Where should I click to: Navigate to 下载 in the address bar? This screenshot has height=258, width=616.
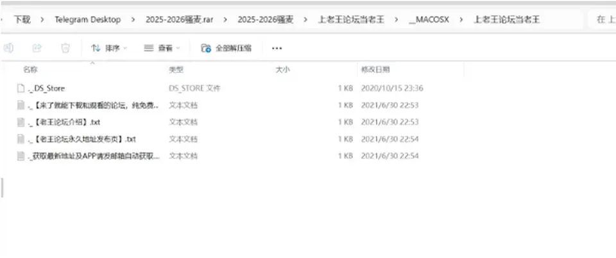point(22,20)
